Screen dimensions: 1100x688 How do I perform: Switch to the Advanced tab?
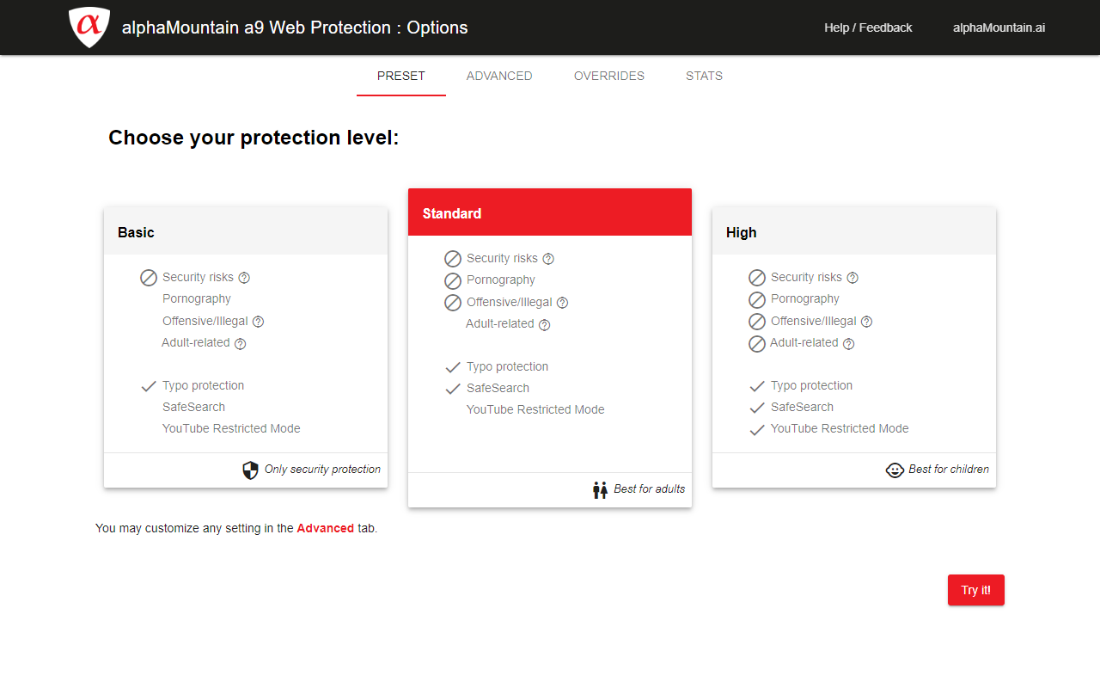pos(499,76)
